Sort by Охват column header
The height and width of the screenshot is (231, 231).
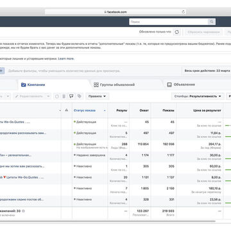pyautogui.click(x=144, y=110)
